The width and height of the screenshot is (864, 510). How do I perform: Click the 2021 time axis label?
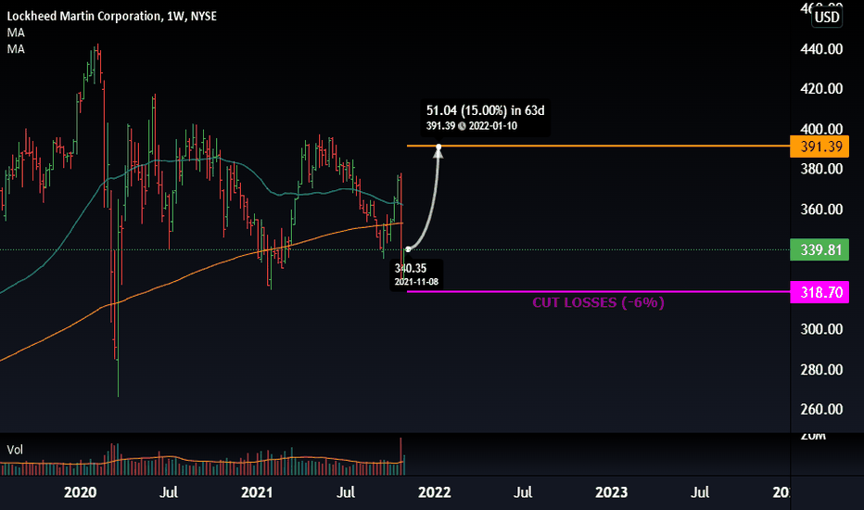coord(257,492)
